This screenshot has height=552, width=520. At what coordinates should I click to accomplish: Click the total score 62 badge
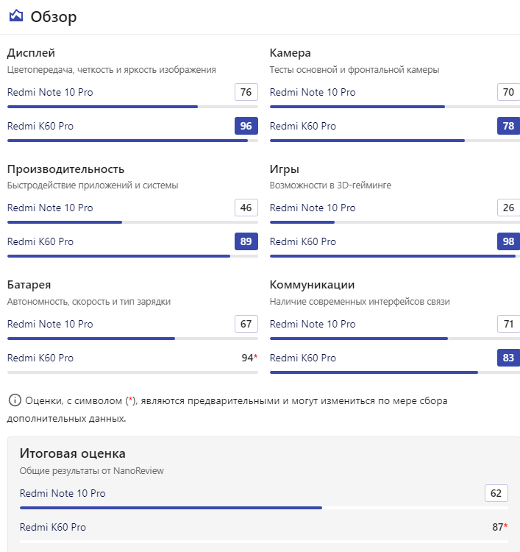496,493
